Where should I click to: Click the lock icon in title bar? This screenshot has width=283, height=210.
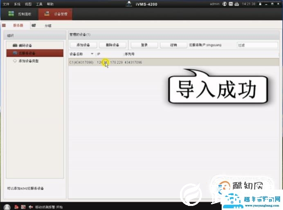(x=260, y=4)
